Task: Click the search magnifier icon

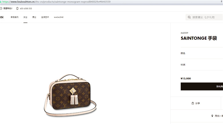Action: click(189, 17)
